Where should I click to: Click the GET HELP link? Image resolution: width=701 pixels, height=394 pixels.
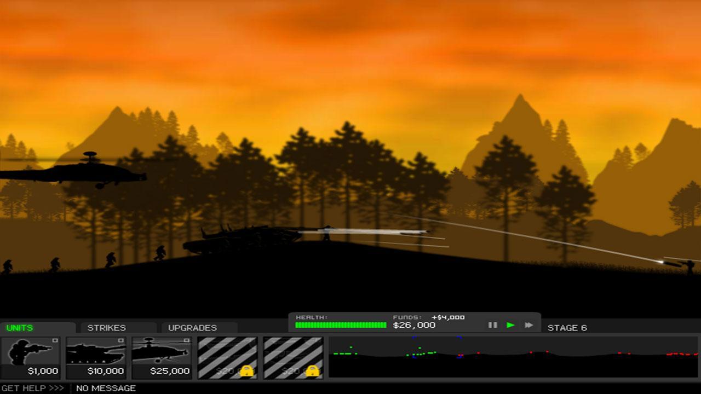tap(33, 388)
